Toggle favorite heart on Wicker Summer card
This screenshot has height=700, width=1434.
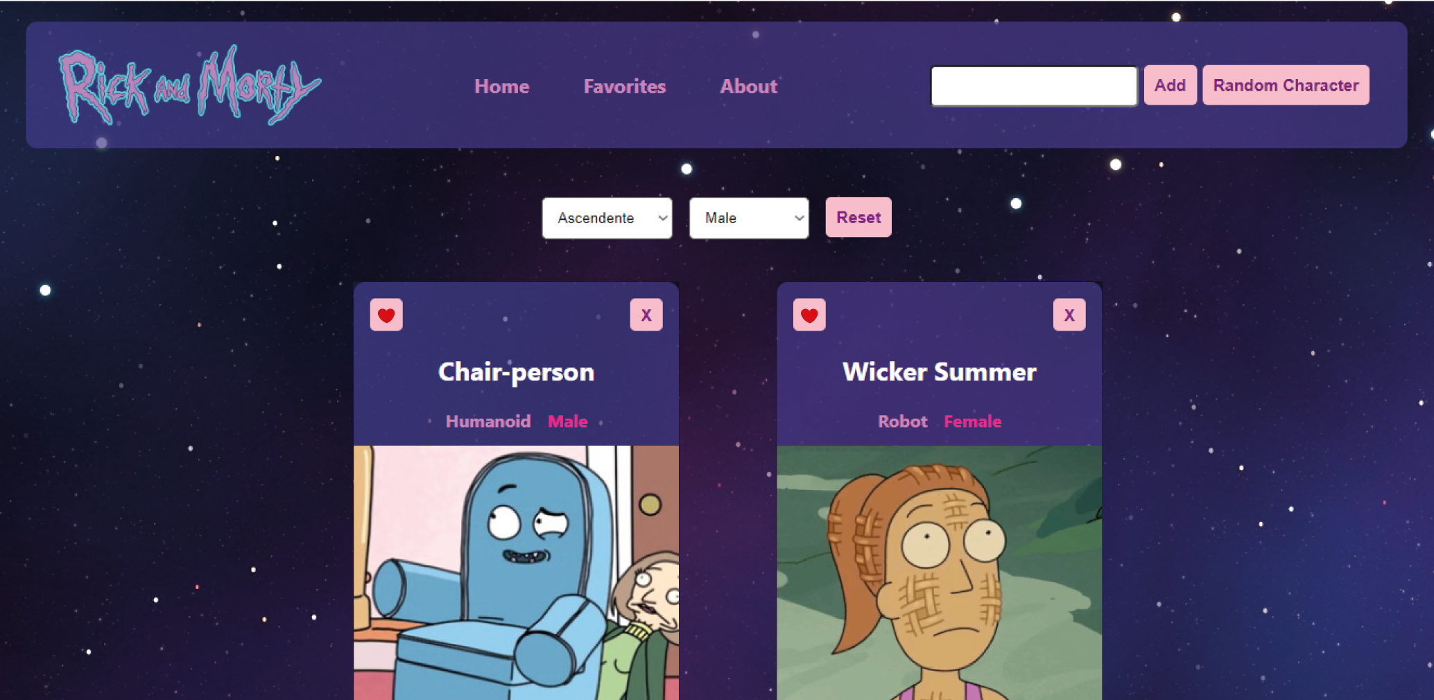tap(809, 315)
